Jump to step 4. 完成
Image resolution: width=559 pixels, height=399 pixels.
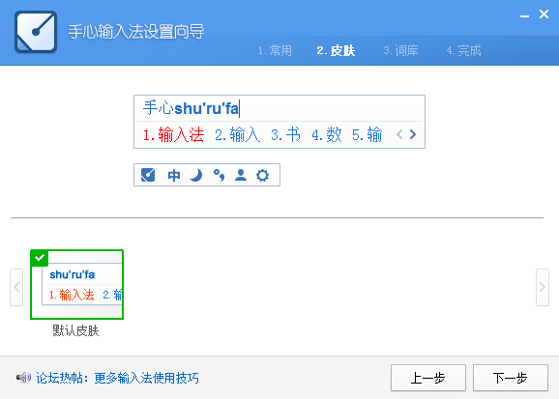tap(464, 50)
